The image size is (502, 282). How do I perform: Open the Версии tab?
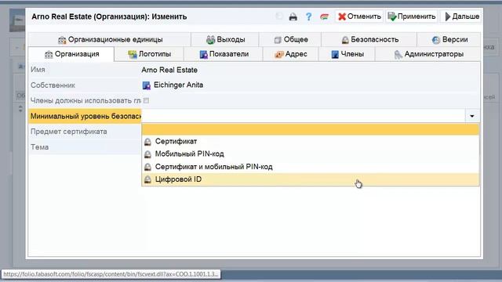pyautogui.click(x=449, y=40)
